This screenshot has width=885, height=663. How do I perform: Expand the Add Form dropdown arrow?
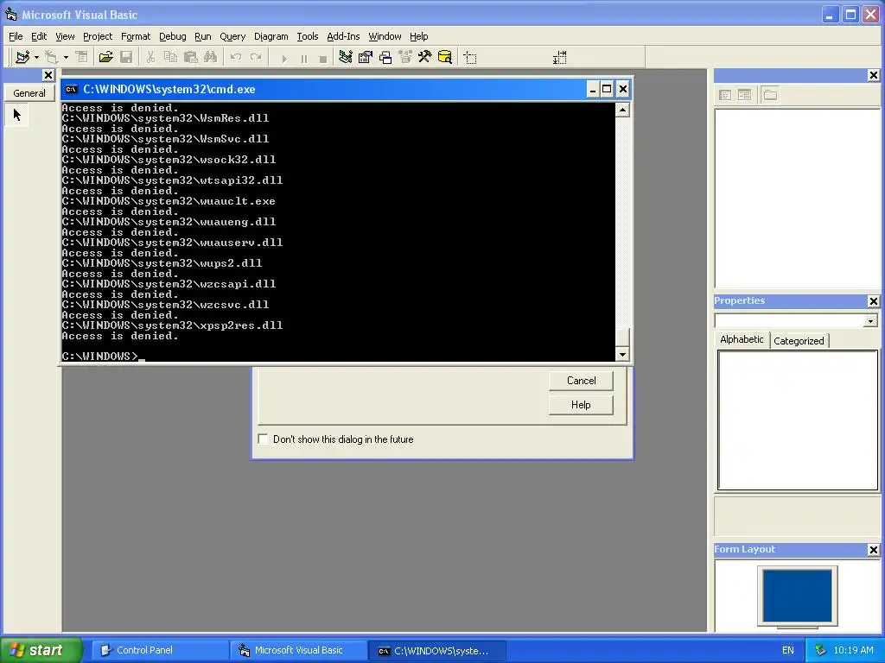pos(66,57)
